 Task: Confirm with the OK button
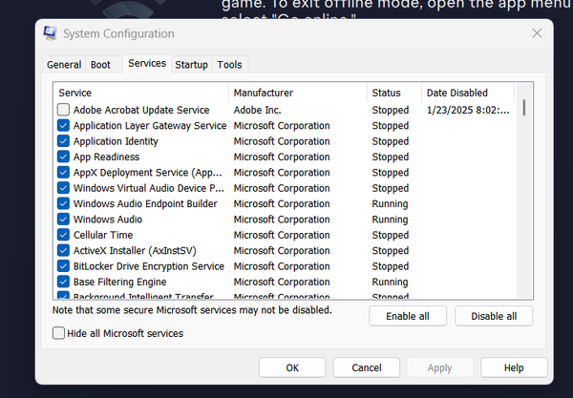coord(292,367)
